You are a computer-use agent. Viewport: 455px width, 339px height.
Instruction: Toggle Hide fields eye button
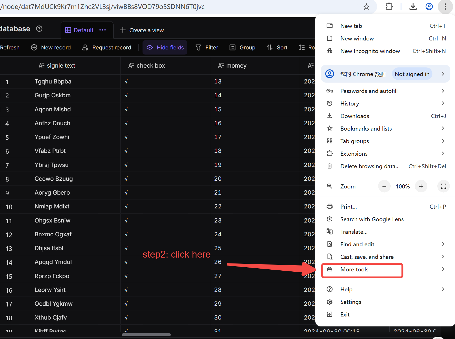[165, 47]
